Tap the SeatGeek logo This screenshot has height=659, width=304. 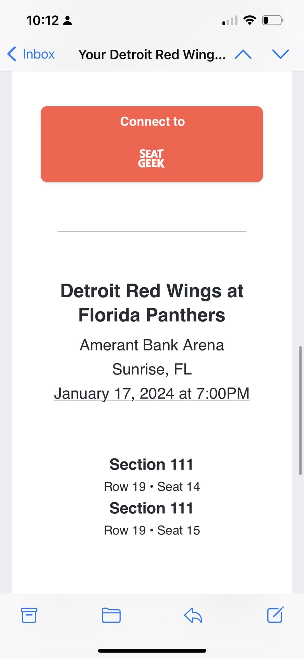point(151,159)
